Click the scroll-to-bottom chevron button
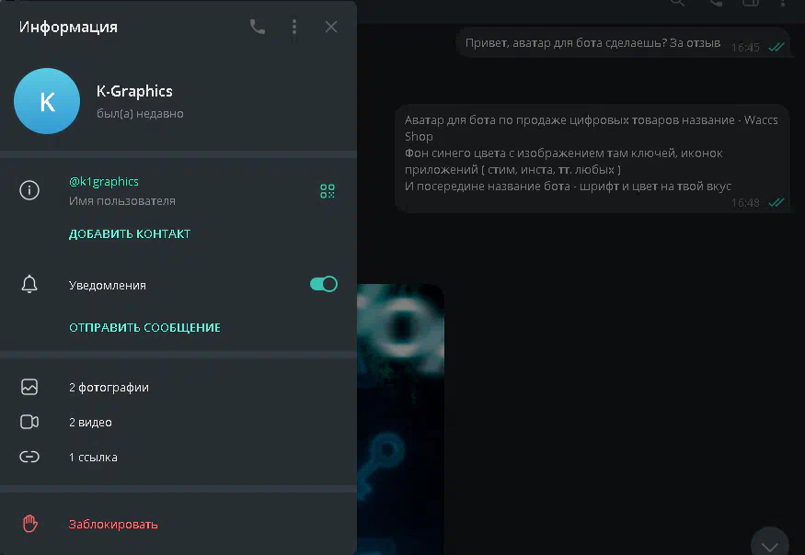This screenshot has height=555, width=805. pyautogui.click(x=769, y=543)
